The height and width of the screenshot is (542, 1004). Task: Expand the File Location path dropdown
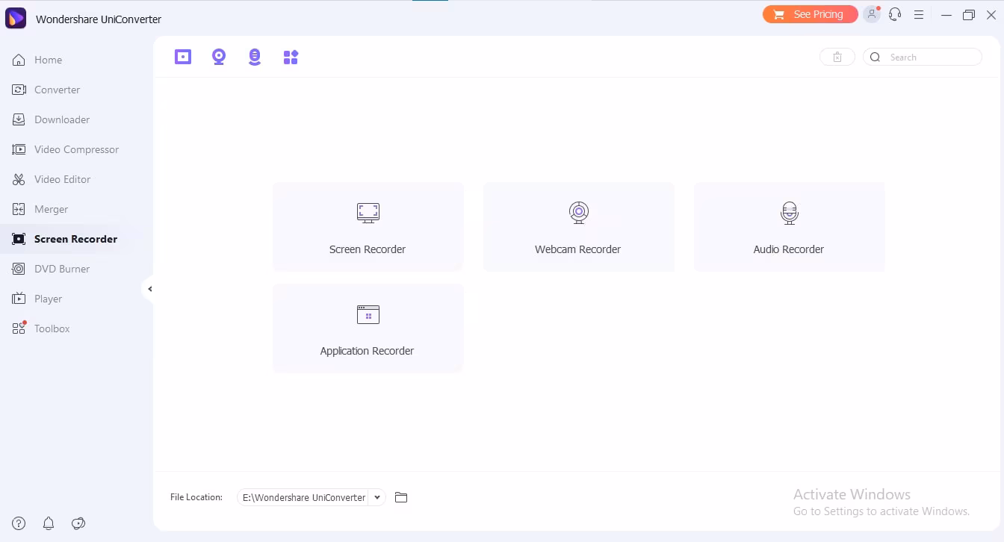[377, 497]
